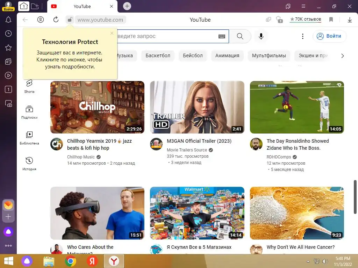
Task: Open the RDHDComps channel link
Action: click(x=279, y=157)
